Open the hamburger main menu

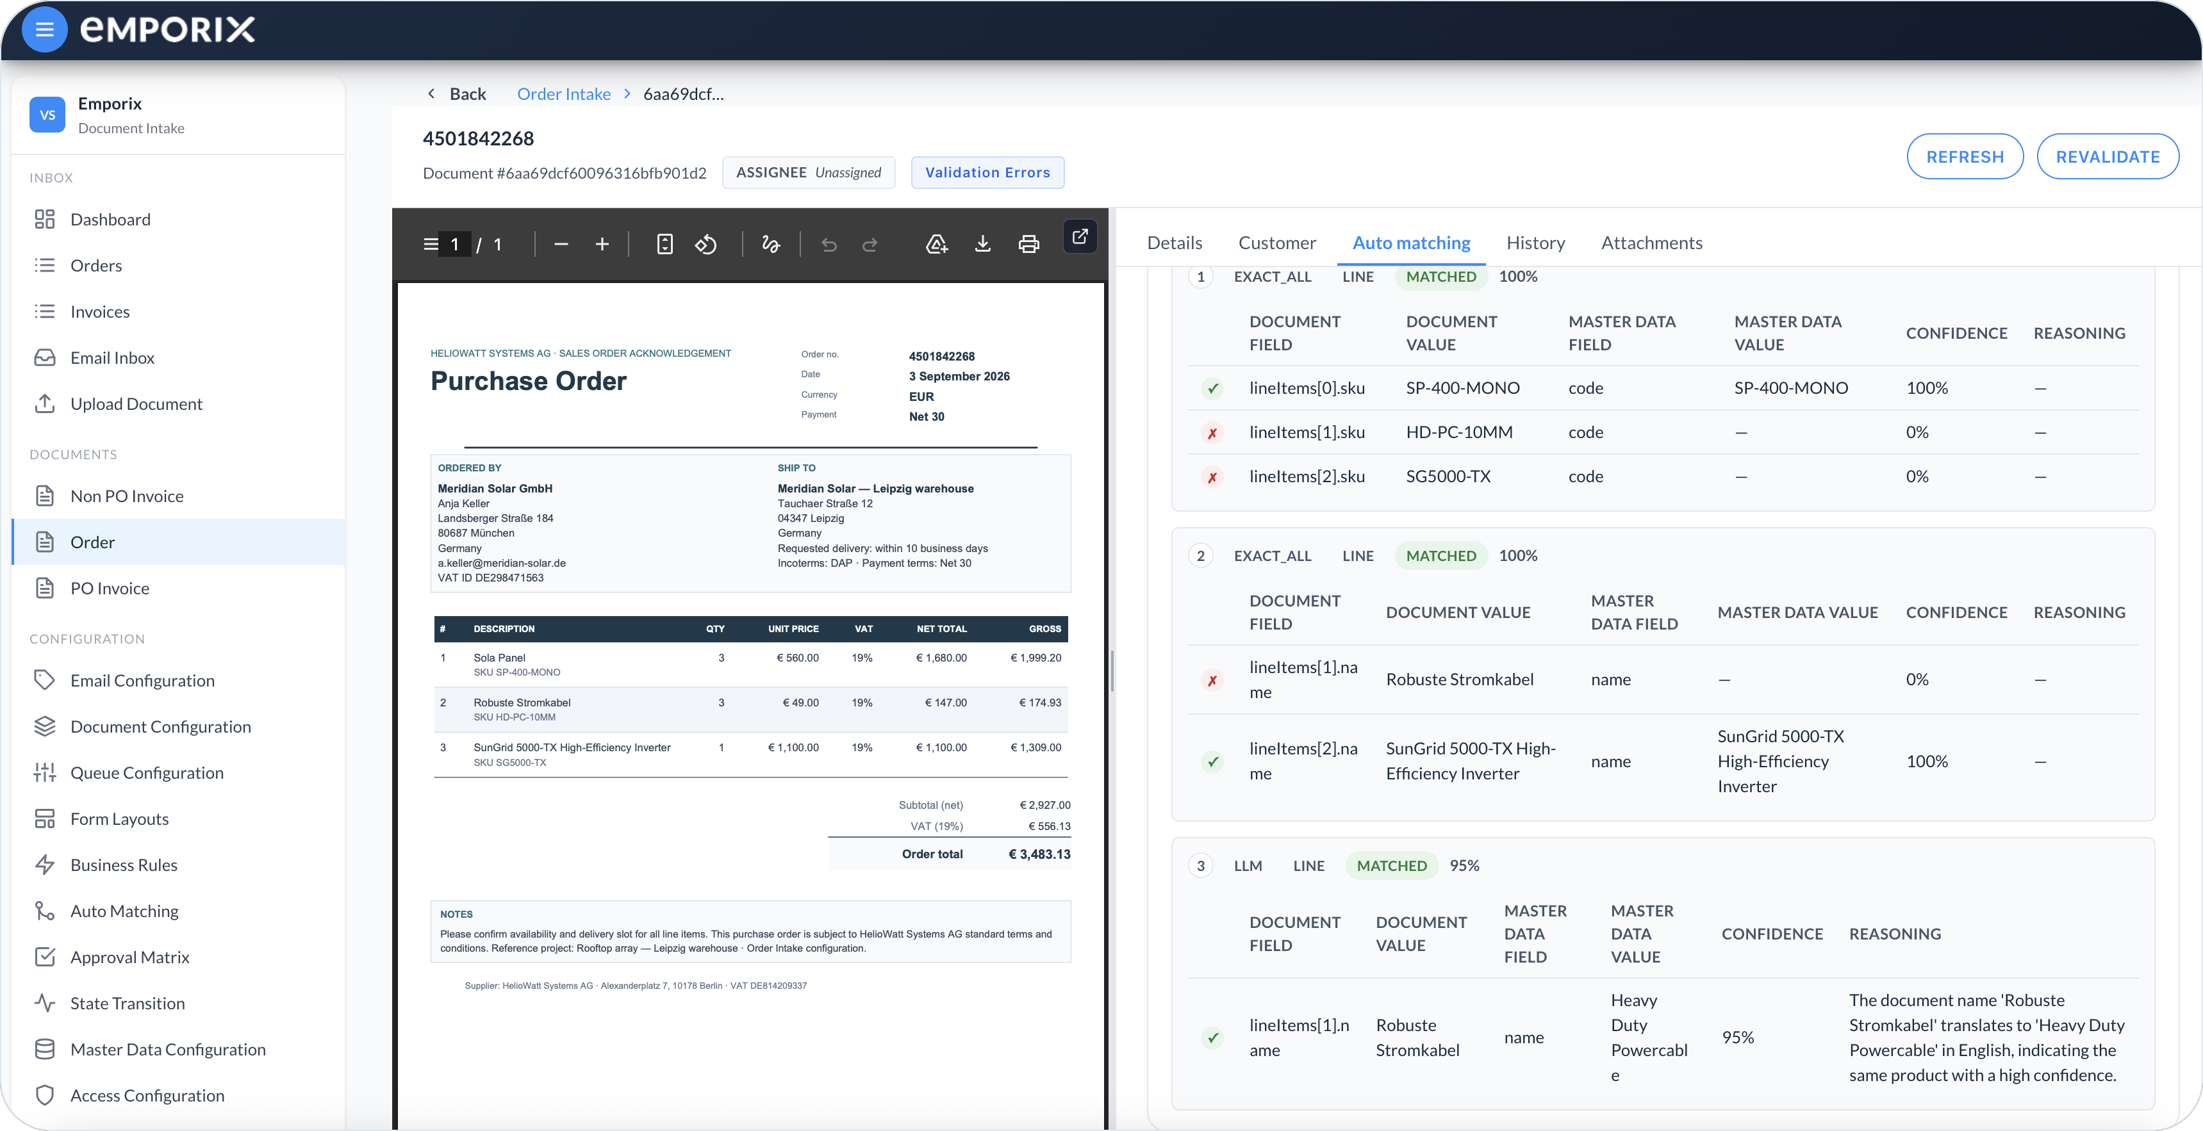[44, 30]
